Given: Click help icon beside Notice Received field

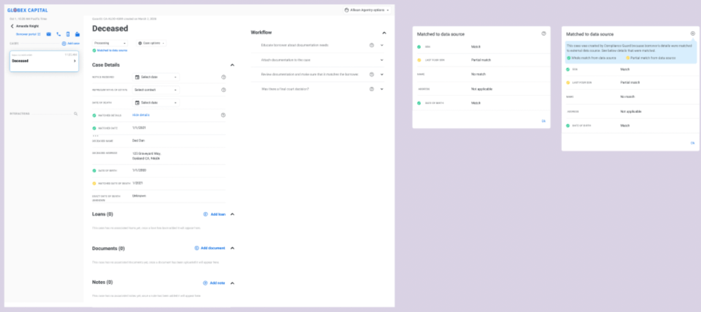Looking at the screenshot, I should (223, 77).
